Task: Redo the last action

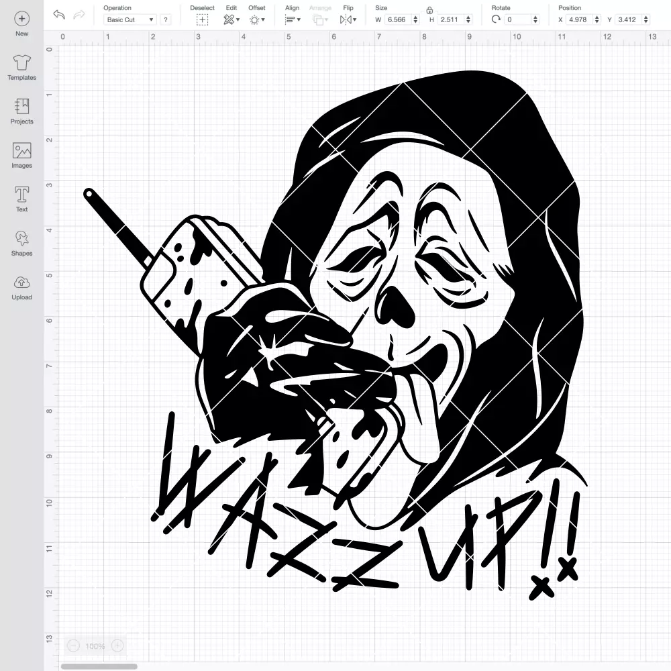Action: (79, 15)
